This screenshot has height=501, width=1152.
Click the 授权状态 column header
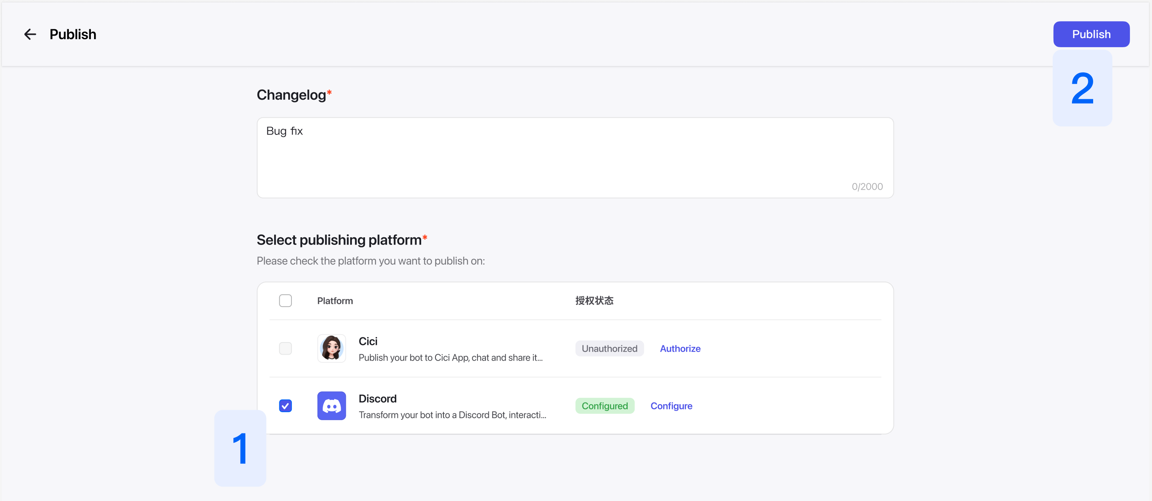[x=594, y=301]
